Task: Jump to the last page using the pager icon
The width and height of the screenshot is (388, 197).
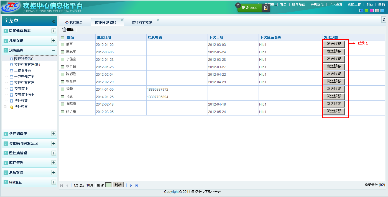Action: (x=137, y=185)
